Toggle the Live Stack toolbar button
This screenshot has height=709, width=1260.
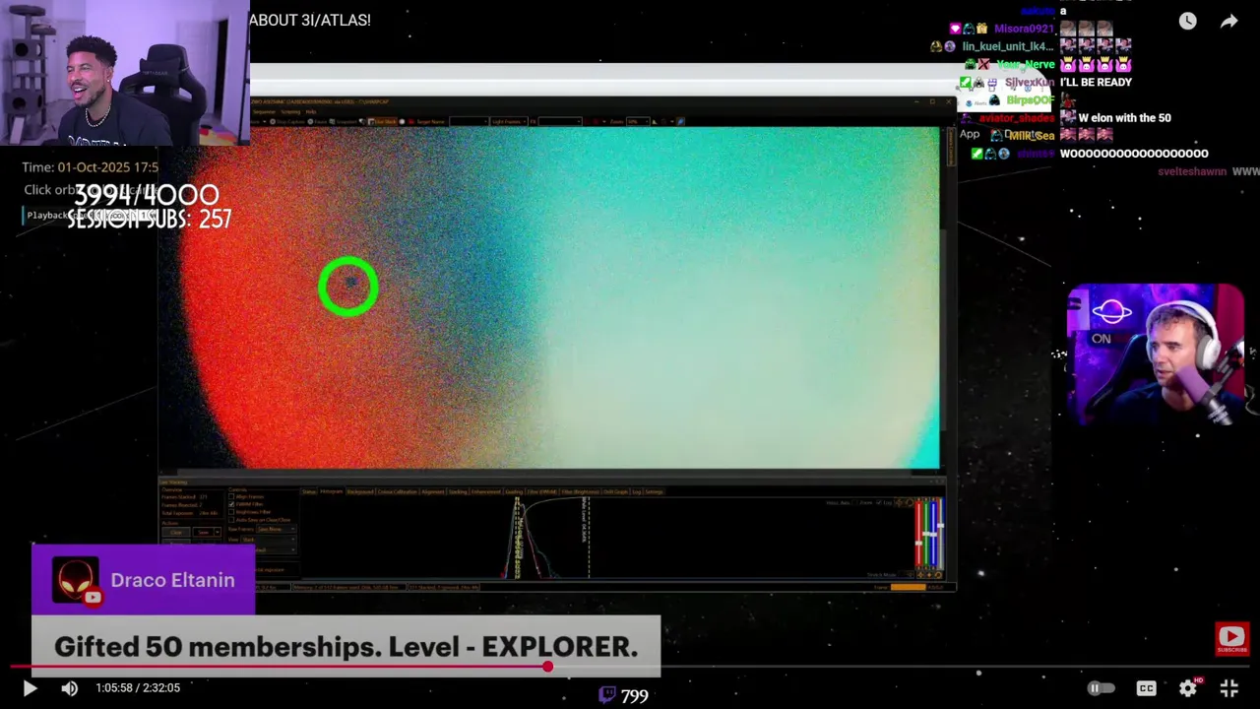(382, 121)
